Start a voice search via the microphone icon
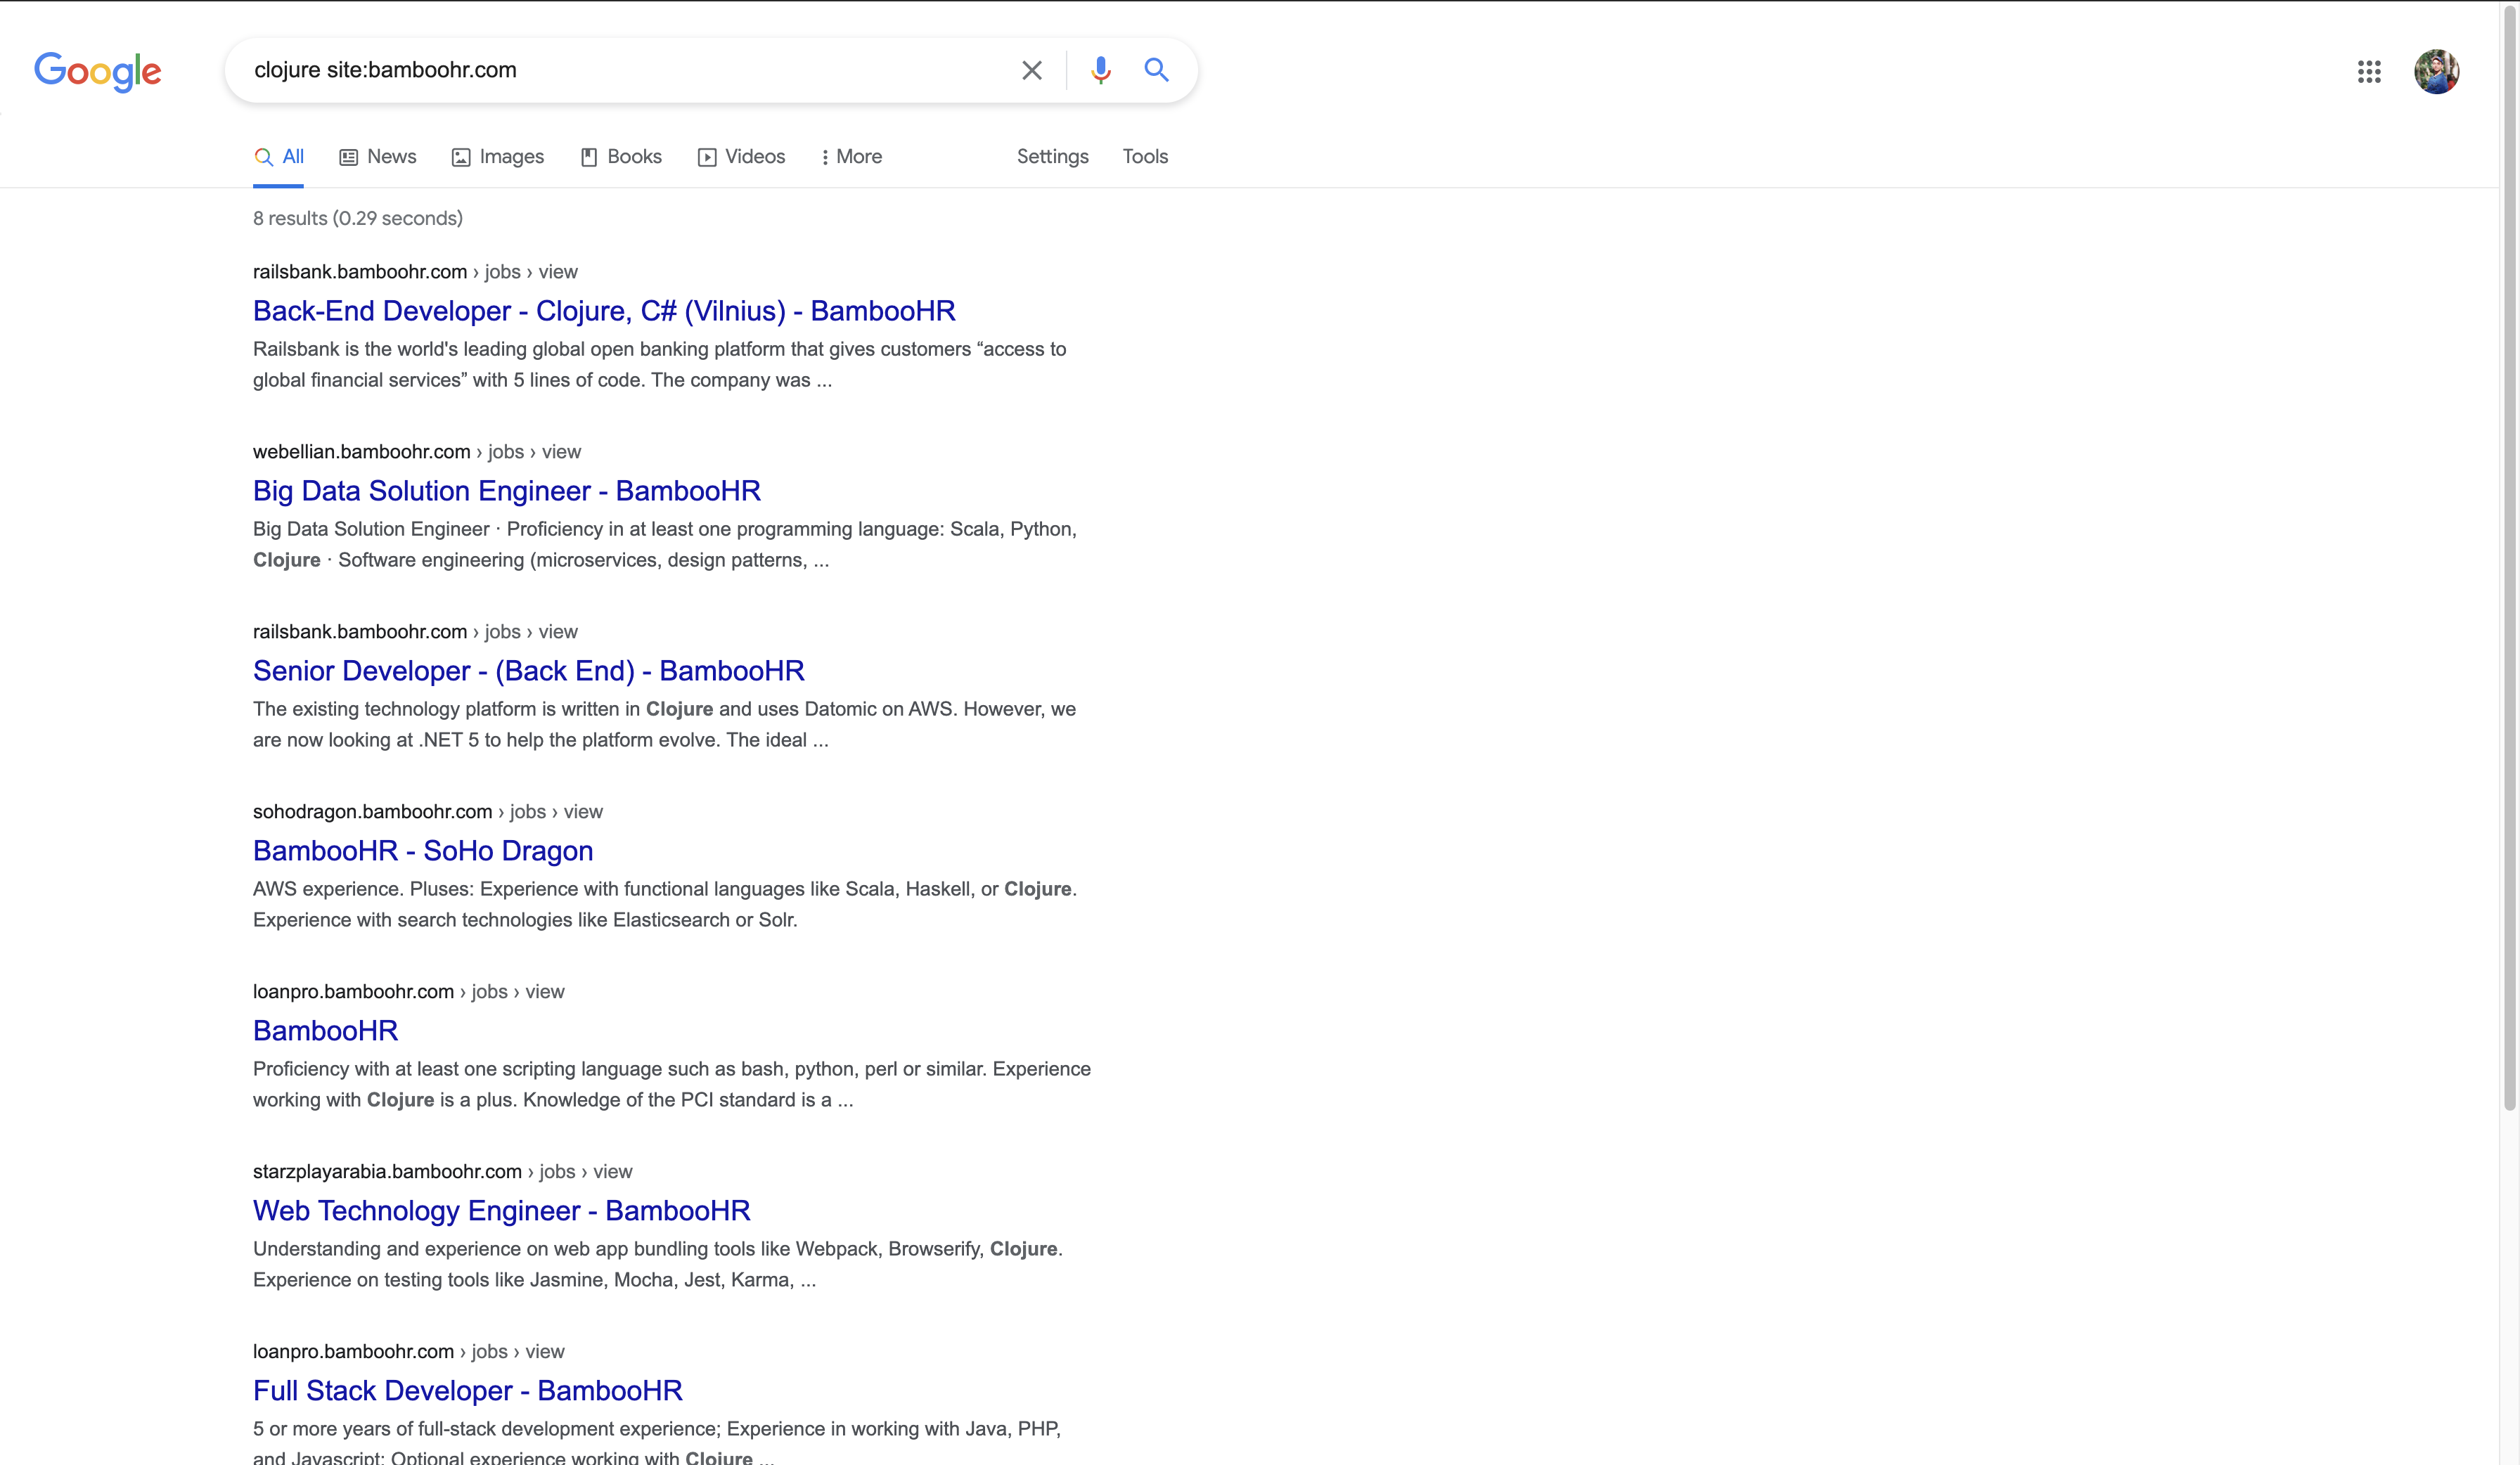 (1100, 70)
